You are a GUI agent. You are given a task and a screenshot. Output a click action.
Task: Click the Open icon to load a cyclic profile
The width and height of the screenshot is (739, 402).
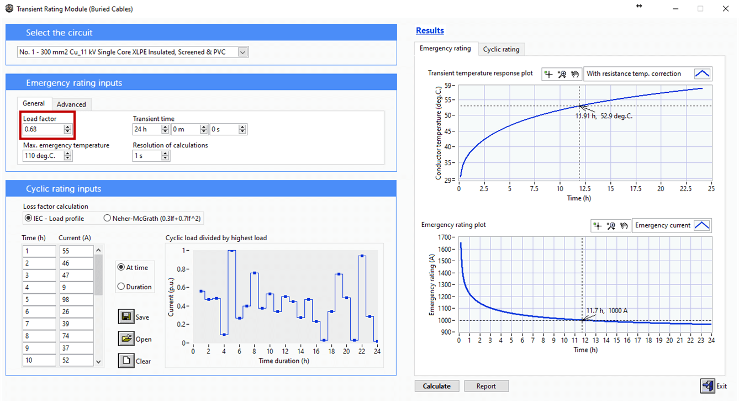pos(128,338)
